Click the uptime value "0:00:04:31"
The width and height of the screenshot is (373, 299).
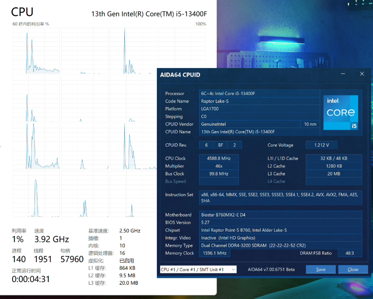point(31,279)
